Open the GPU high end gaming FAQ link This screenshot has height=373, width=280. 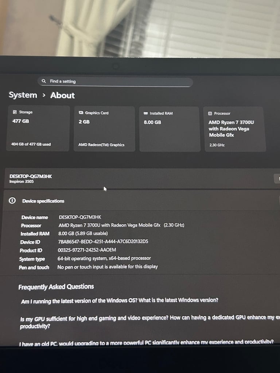pos(149,322)
